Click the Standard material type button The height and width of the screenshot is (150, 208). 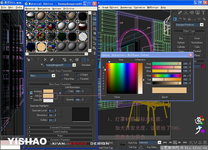[86, 65]
